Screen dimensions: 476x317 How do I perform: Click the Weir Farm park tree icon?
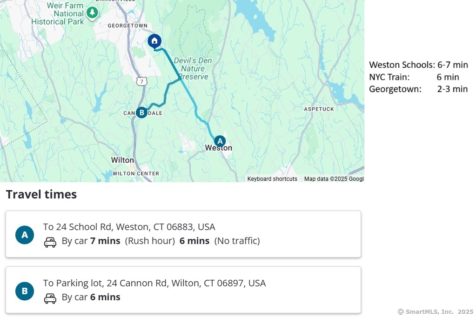(93, 12)
